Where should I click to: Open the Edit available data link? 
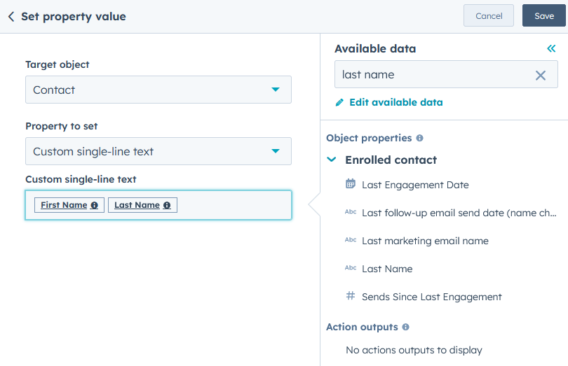coord(395,102)
